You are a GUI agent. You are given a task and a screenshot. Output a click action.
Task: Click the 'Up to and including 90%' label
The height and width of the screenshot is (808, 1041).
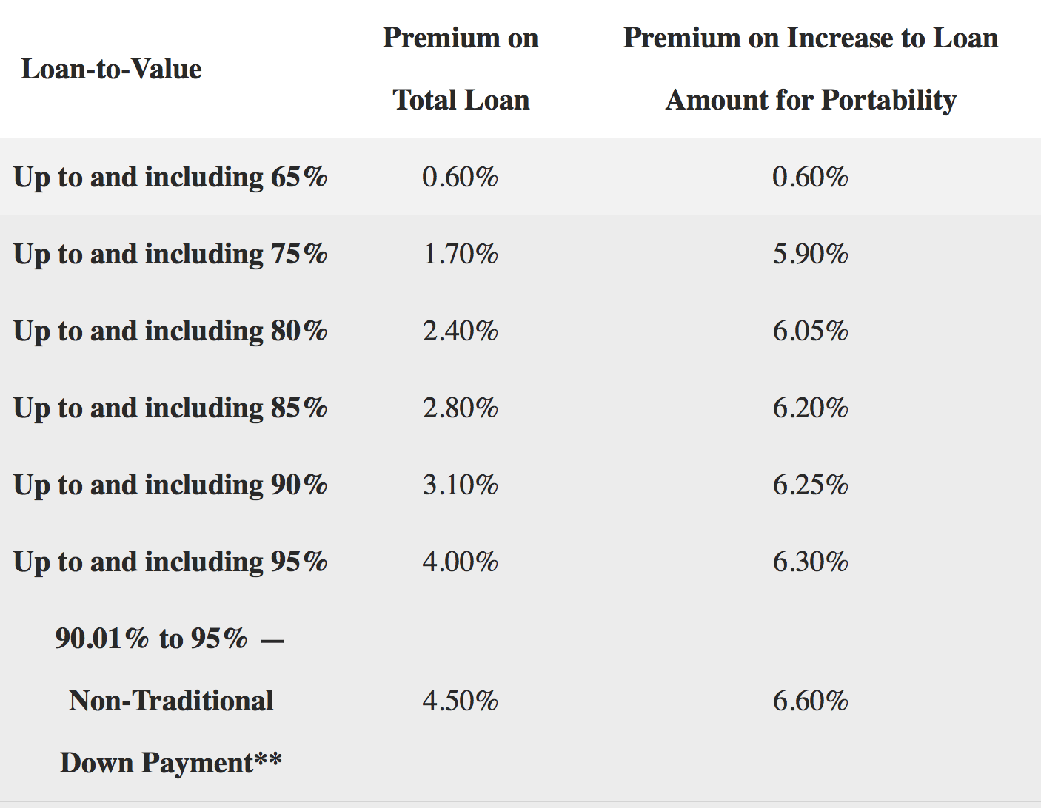pos(170,485)
